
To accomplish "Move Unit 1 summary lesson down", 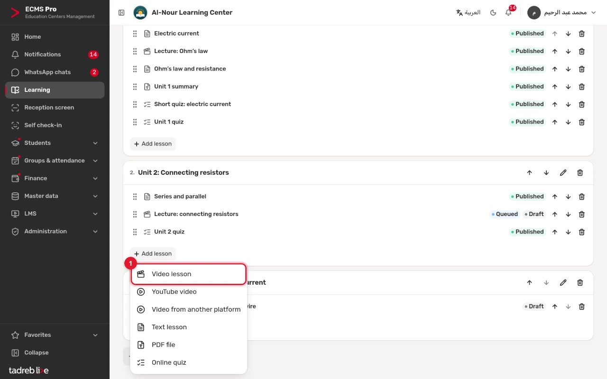I will pos(568,87).
